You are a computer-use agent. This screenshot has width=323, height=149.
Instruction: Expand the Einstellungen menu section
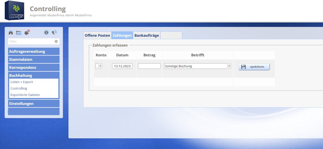(x=34, y=103)
